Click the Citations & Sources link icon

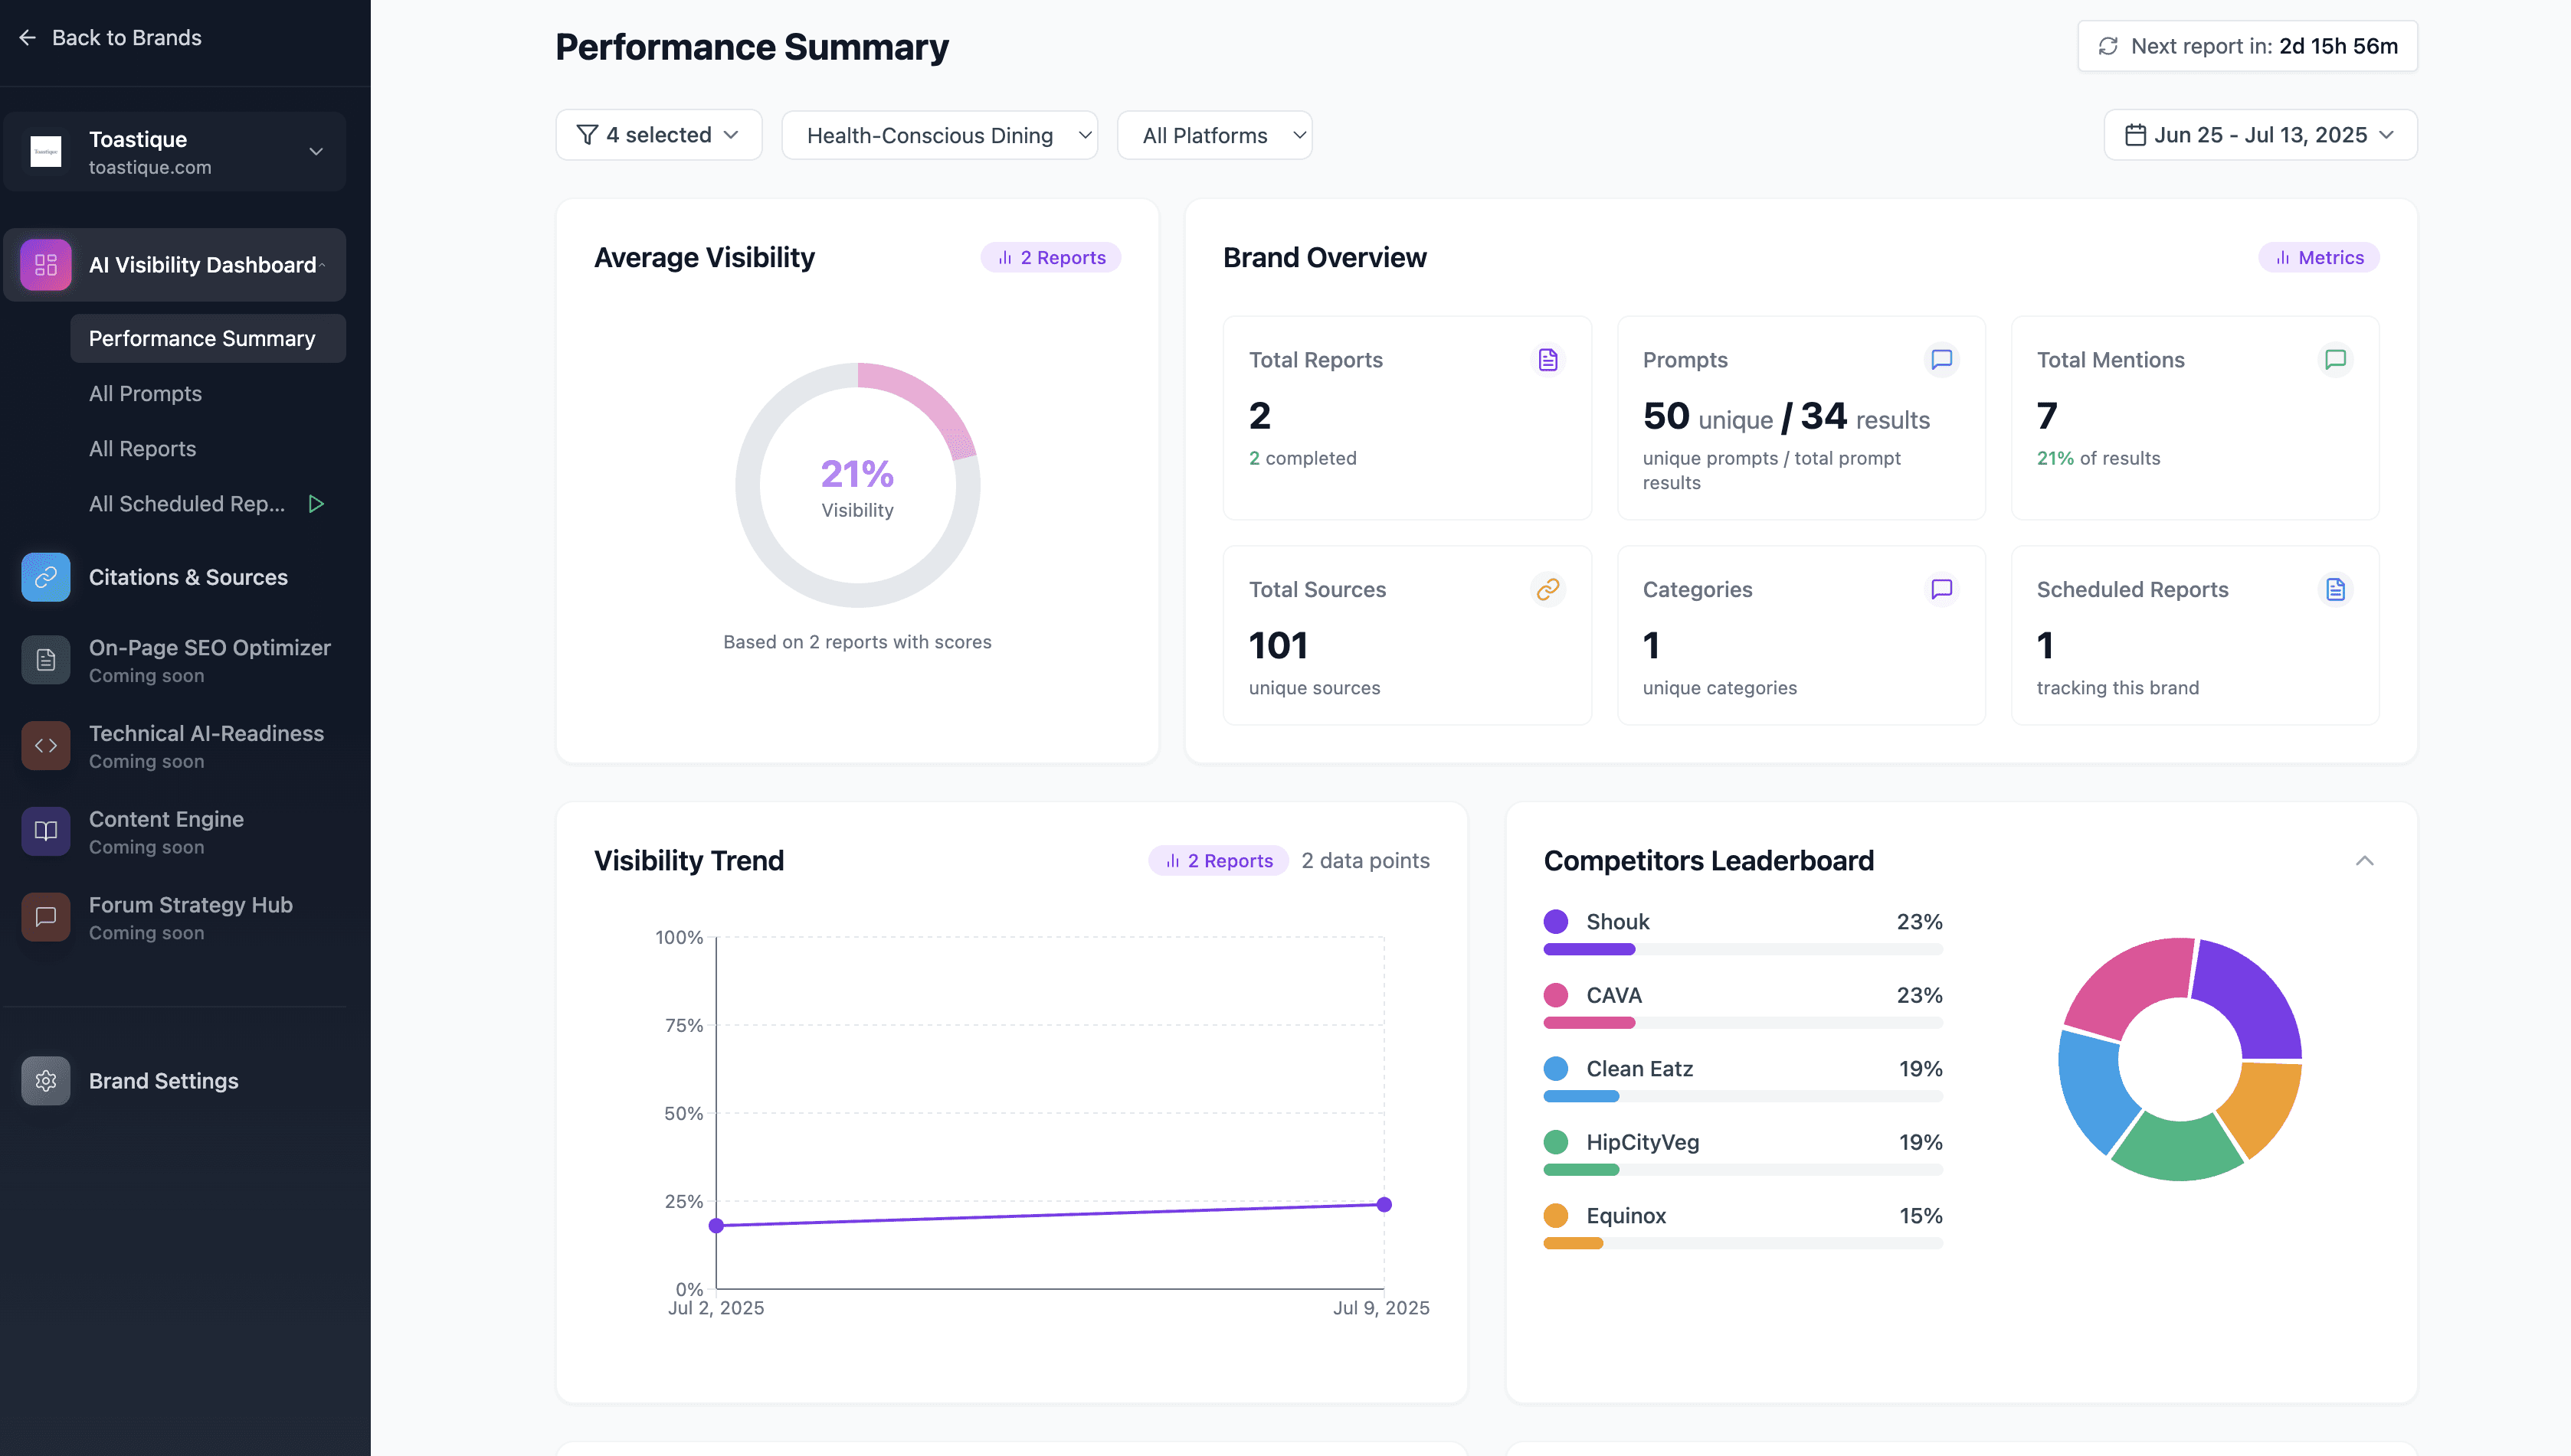45,577
